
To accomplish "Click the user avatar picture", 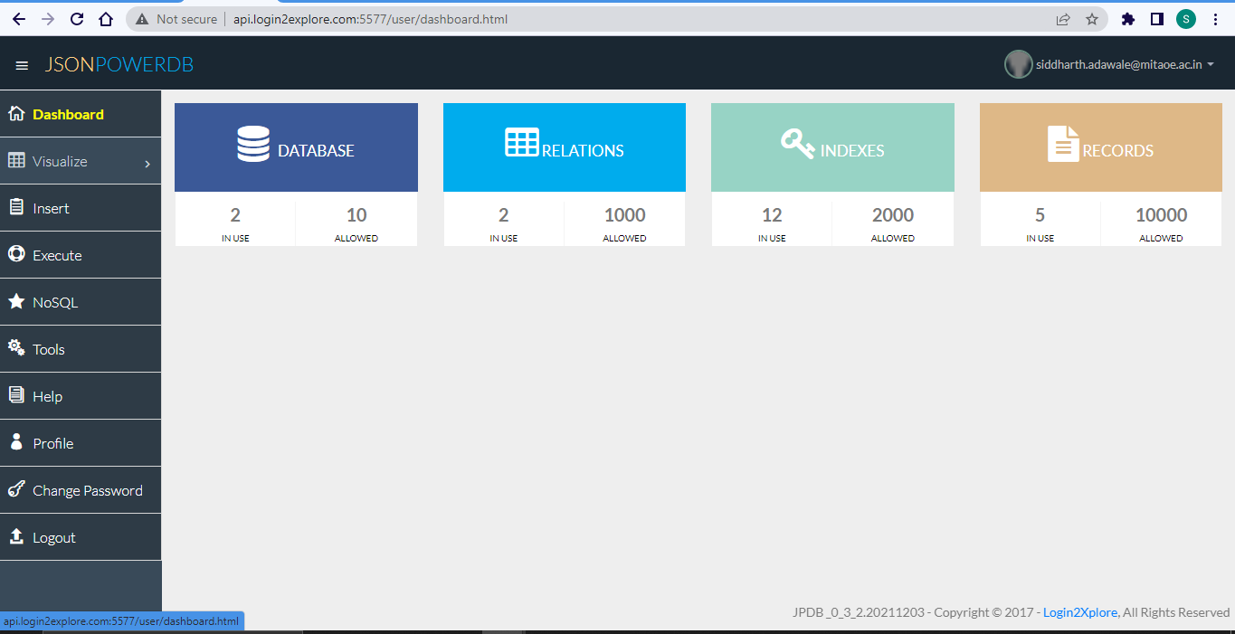I will click(1019, 64).
